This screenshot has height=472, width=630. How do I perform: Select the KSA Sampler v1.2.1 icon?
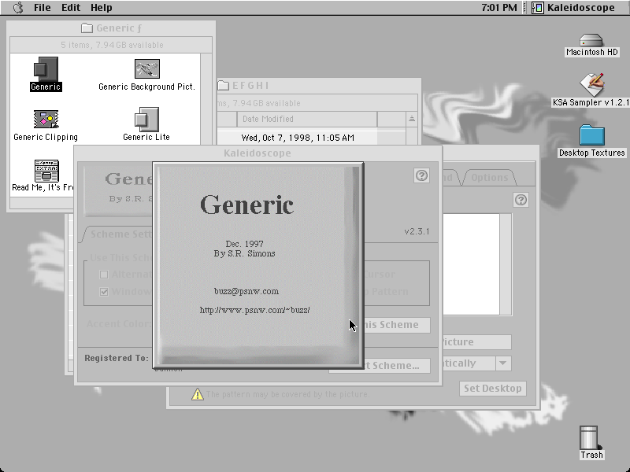click(x=592, y=84)
